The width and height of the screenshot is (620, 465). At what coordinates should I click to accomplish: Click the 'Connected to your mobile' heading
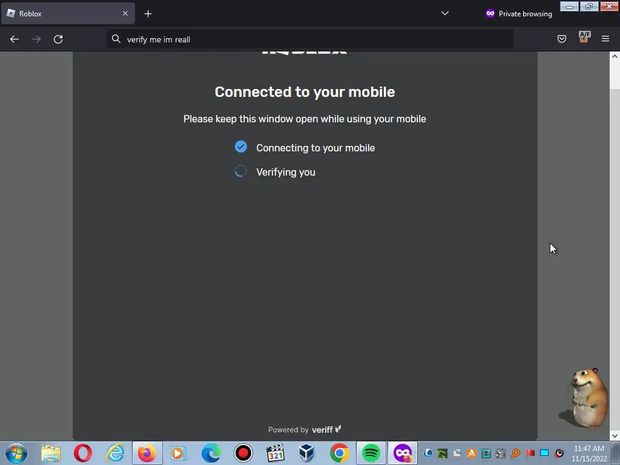[x=305, y=92]
